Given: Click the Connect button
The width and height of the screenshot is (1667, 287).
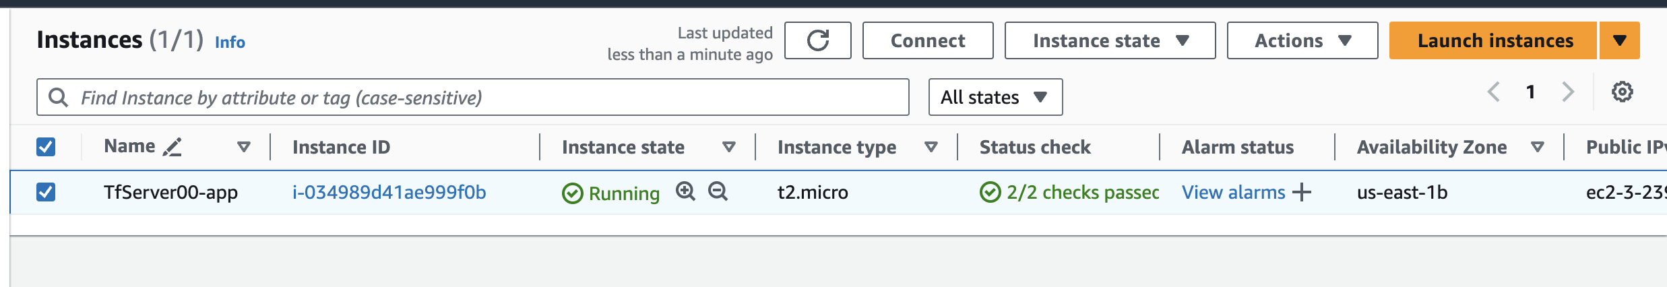Looking at the screenshot, I should (x=927, y=41).
